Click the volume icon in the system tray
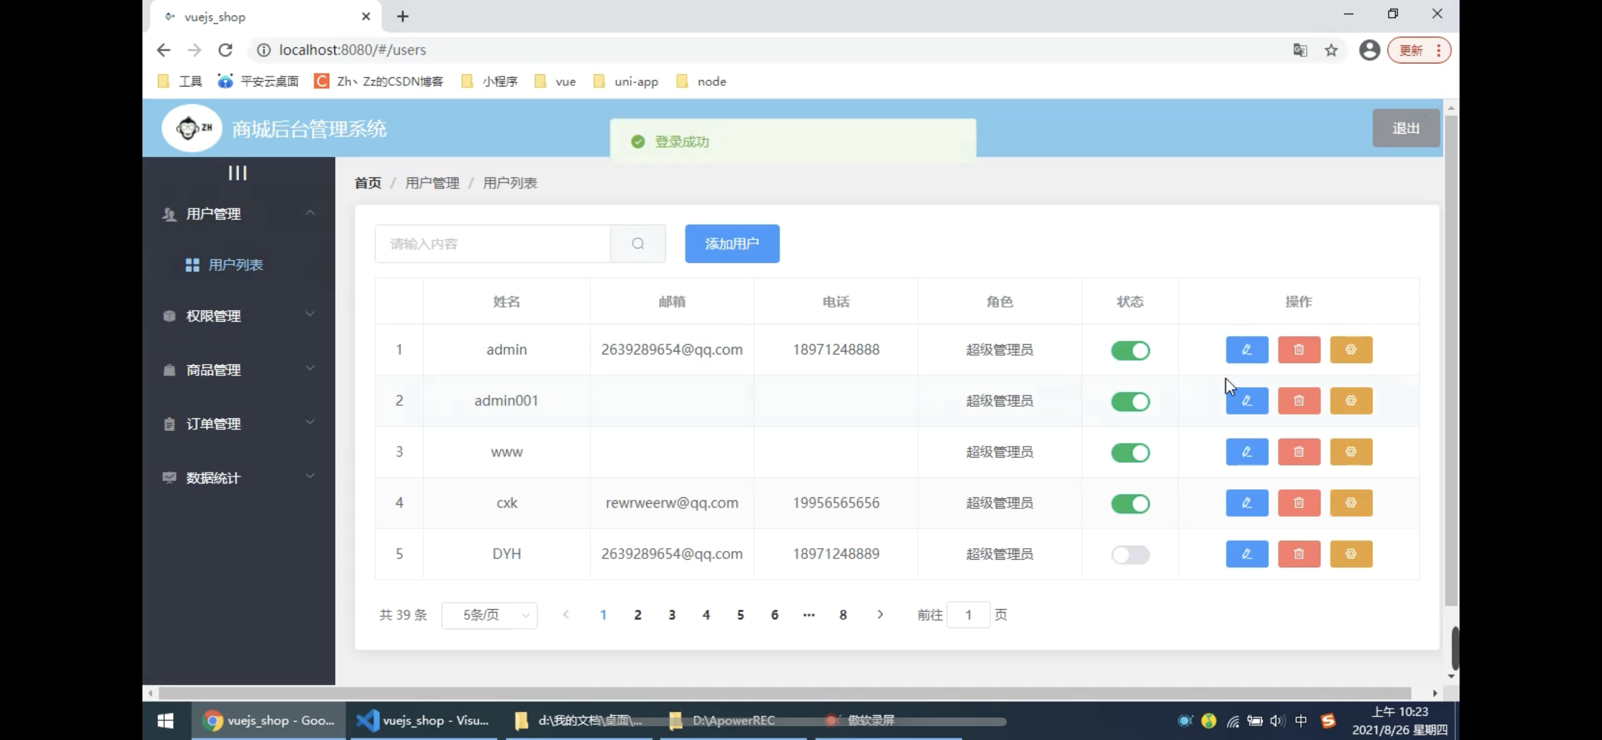This screenshot has height=740, width=1602. [1277, 721]
